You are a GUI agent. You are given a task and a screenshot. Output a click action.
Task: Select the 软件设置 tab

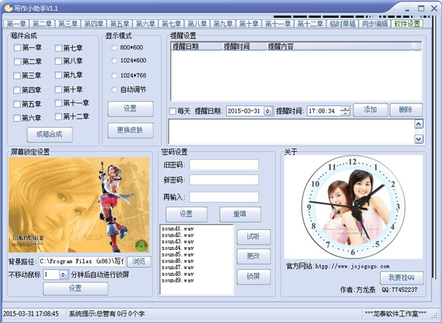(x=407, y=24)
